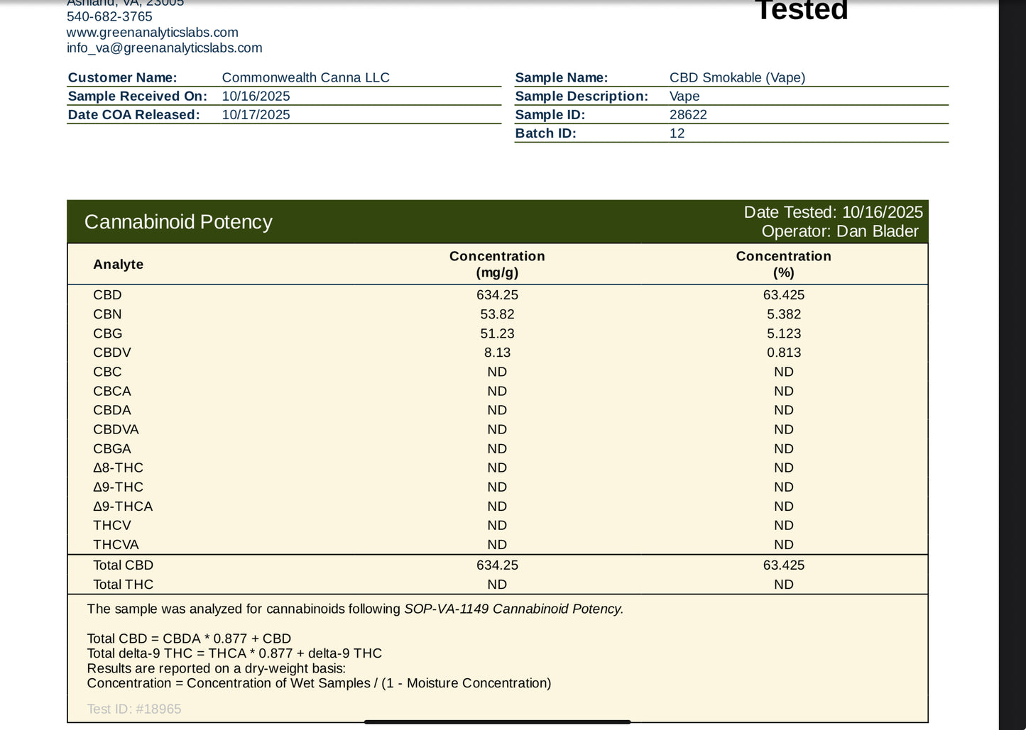1026x730 pixels.
Task: Open the www.greenanalyticslabs.com website link
Action: (x=152, y=33)
